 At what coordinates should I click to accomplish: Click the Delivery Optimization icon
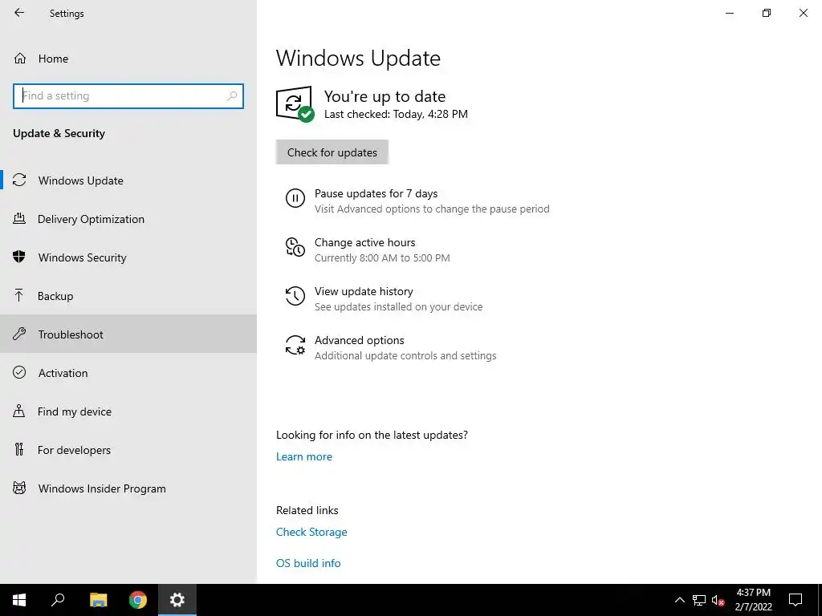19,219
